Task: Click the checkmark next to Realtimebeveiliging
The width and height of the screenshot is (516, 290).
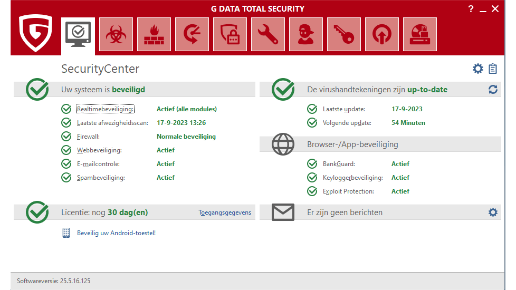Action: tap(66, 109)
